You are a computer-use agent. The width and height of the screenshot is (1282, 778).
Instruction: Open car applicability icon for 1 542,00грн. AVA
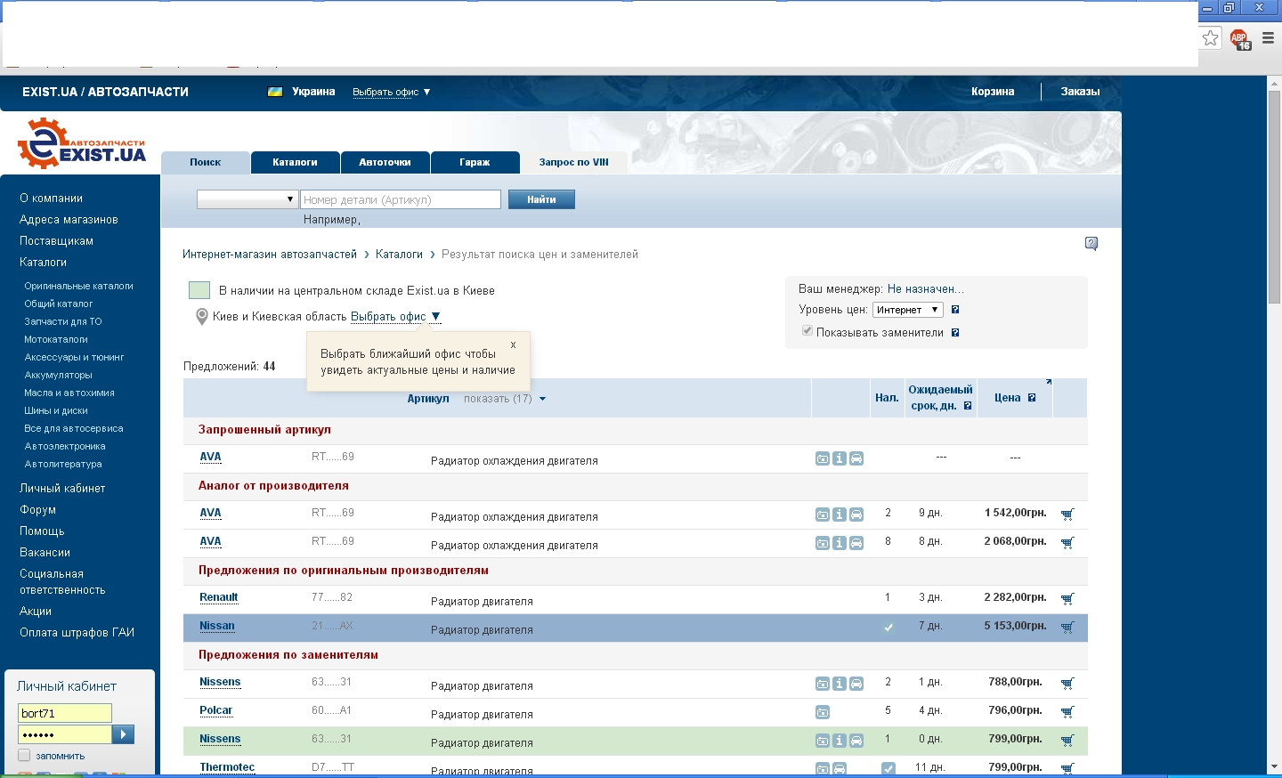click(856, 515)
